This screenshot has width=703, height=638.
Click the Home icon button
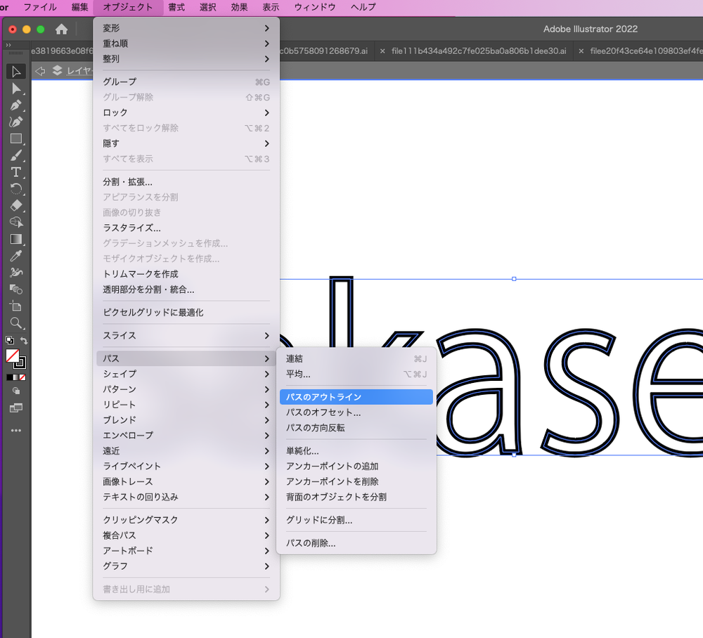[x=62, y=30]
